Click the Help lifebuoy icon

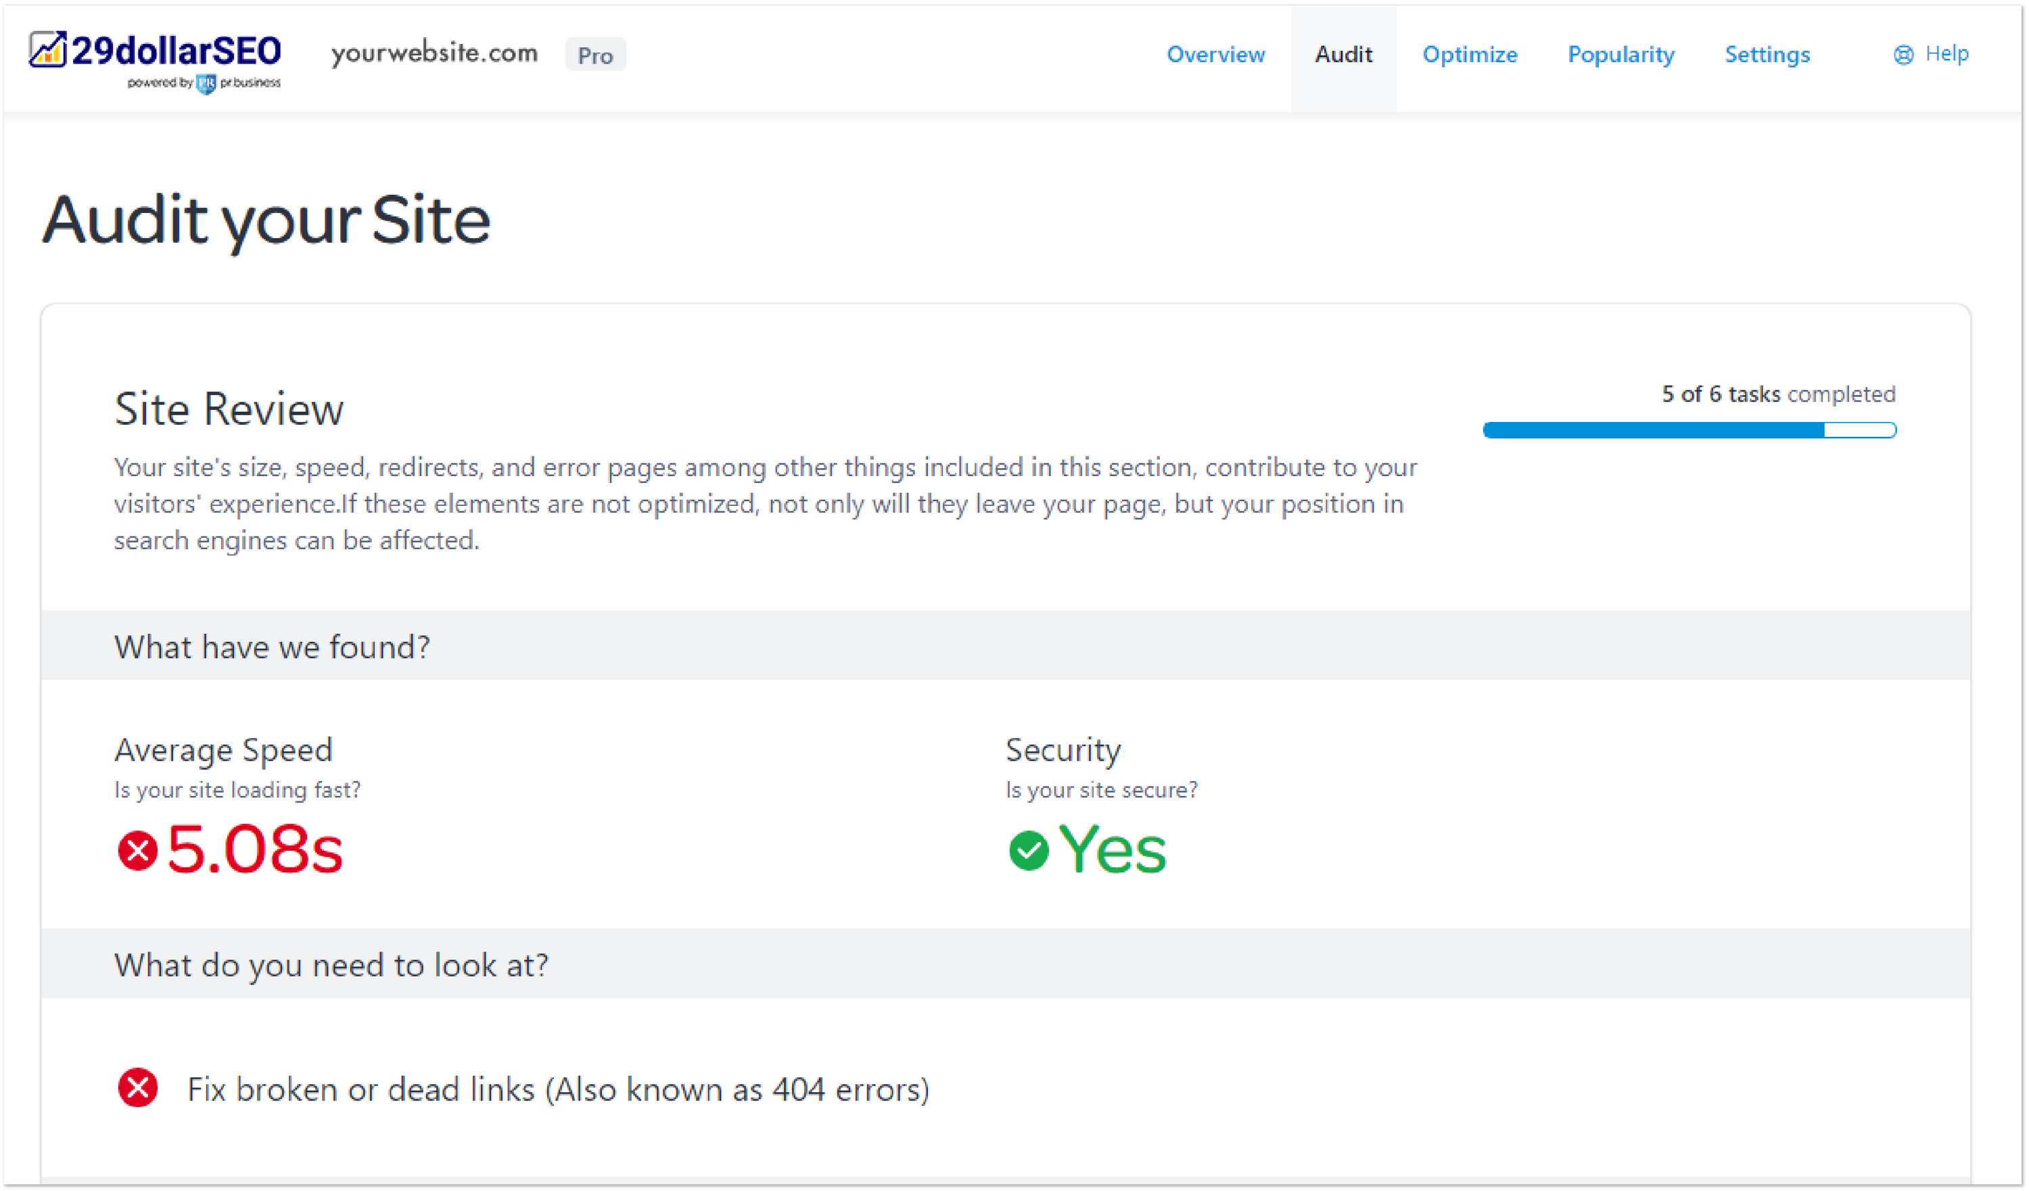coord(1903,55)
